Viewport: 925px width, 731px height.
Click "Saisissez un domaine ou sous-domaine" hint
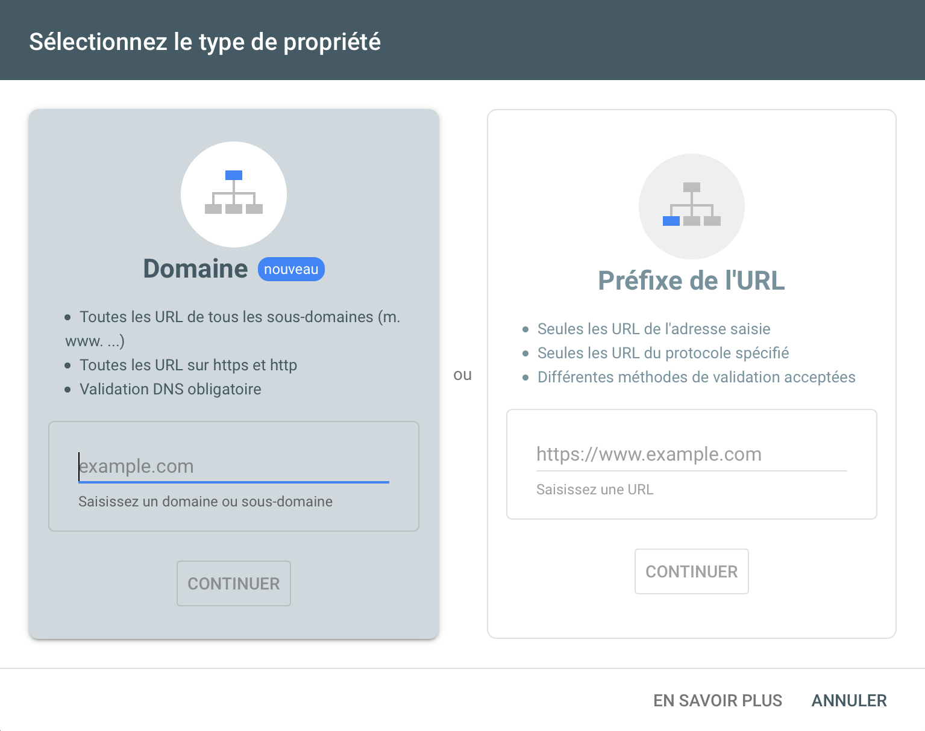tap(205, 502)
